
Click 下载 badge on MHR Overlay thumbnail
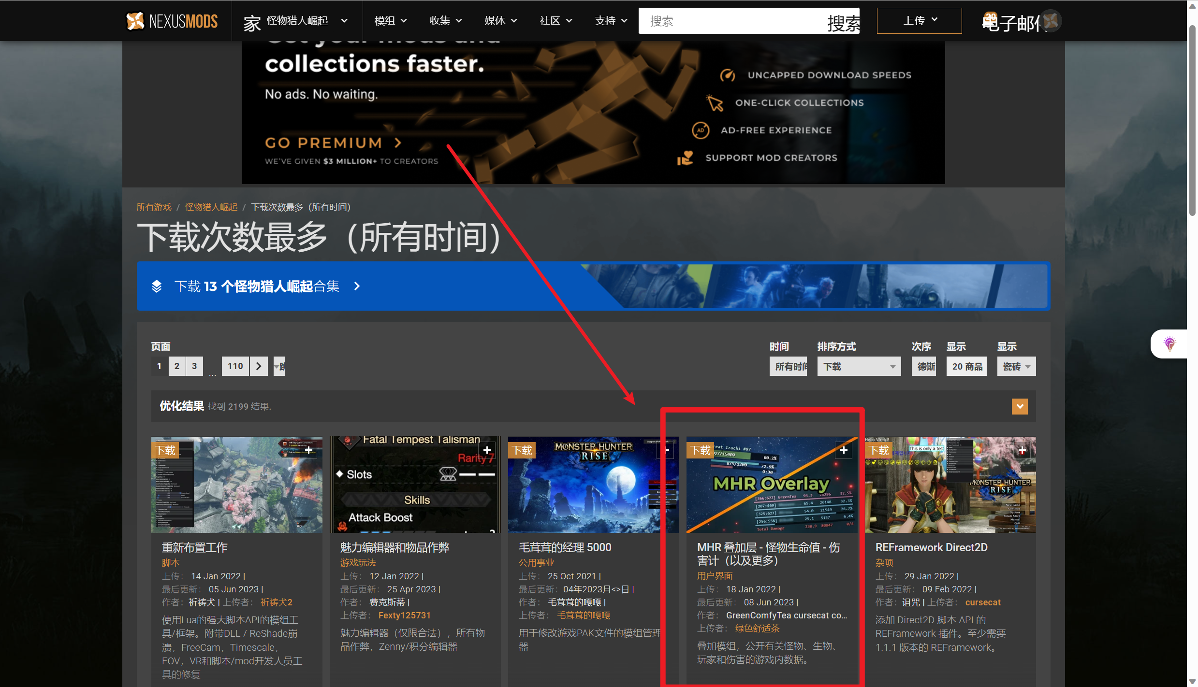click(701, 450)
